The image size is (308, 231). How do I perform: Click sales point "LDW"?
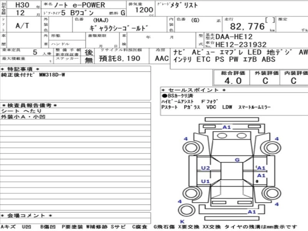click(227, 107)
